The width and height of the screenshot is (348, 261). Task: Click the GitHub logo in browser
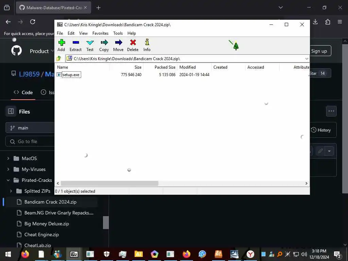point(17,51)
